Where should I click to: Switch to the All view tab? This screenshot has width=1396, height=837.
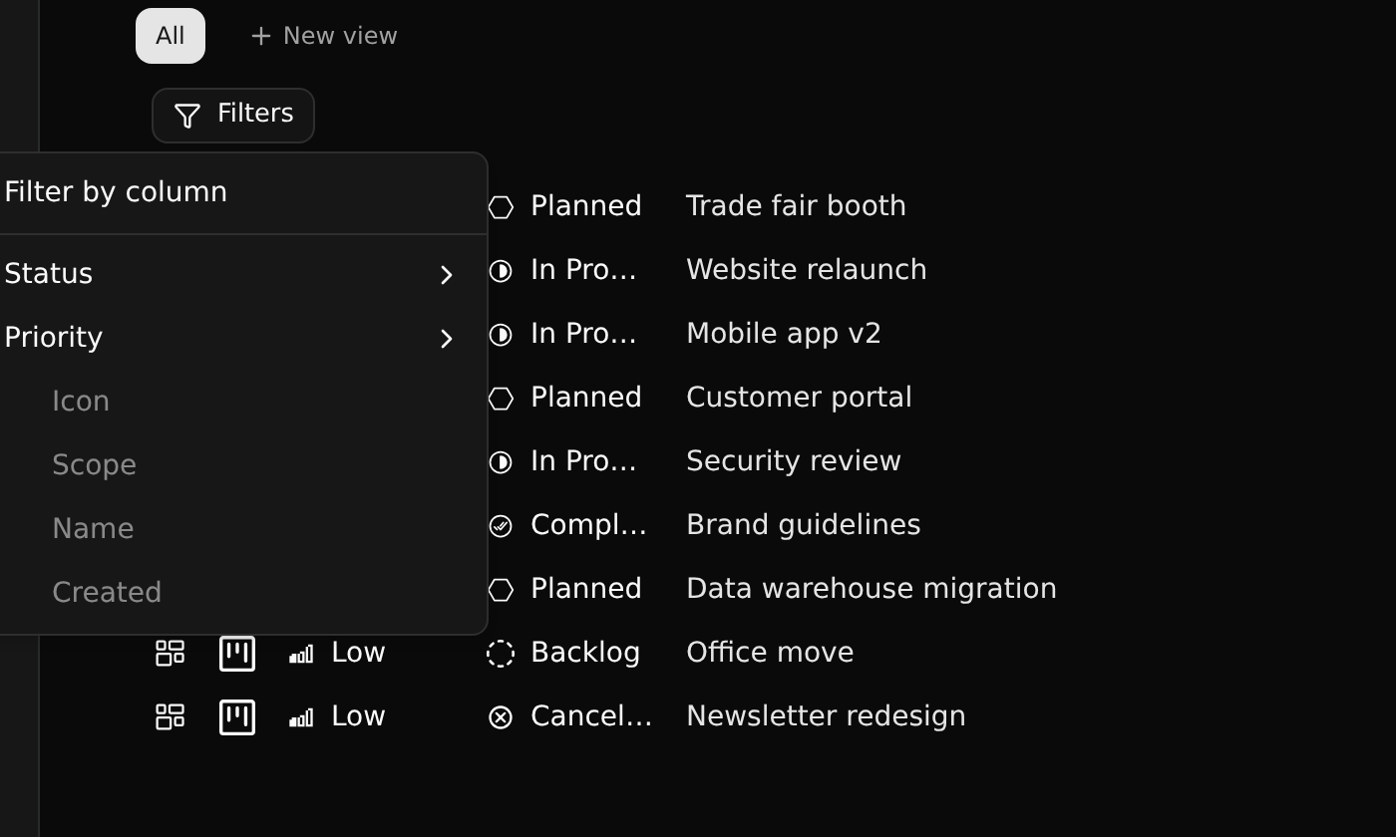171,36
